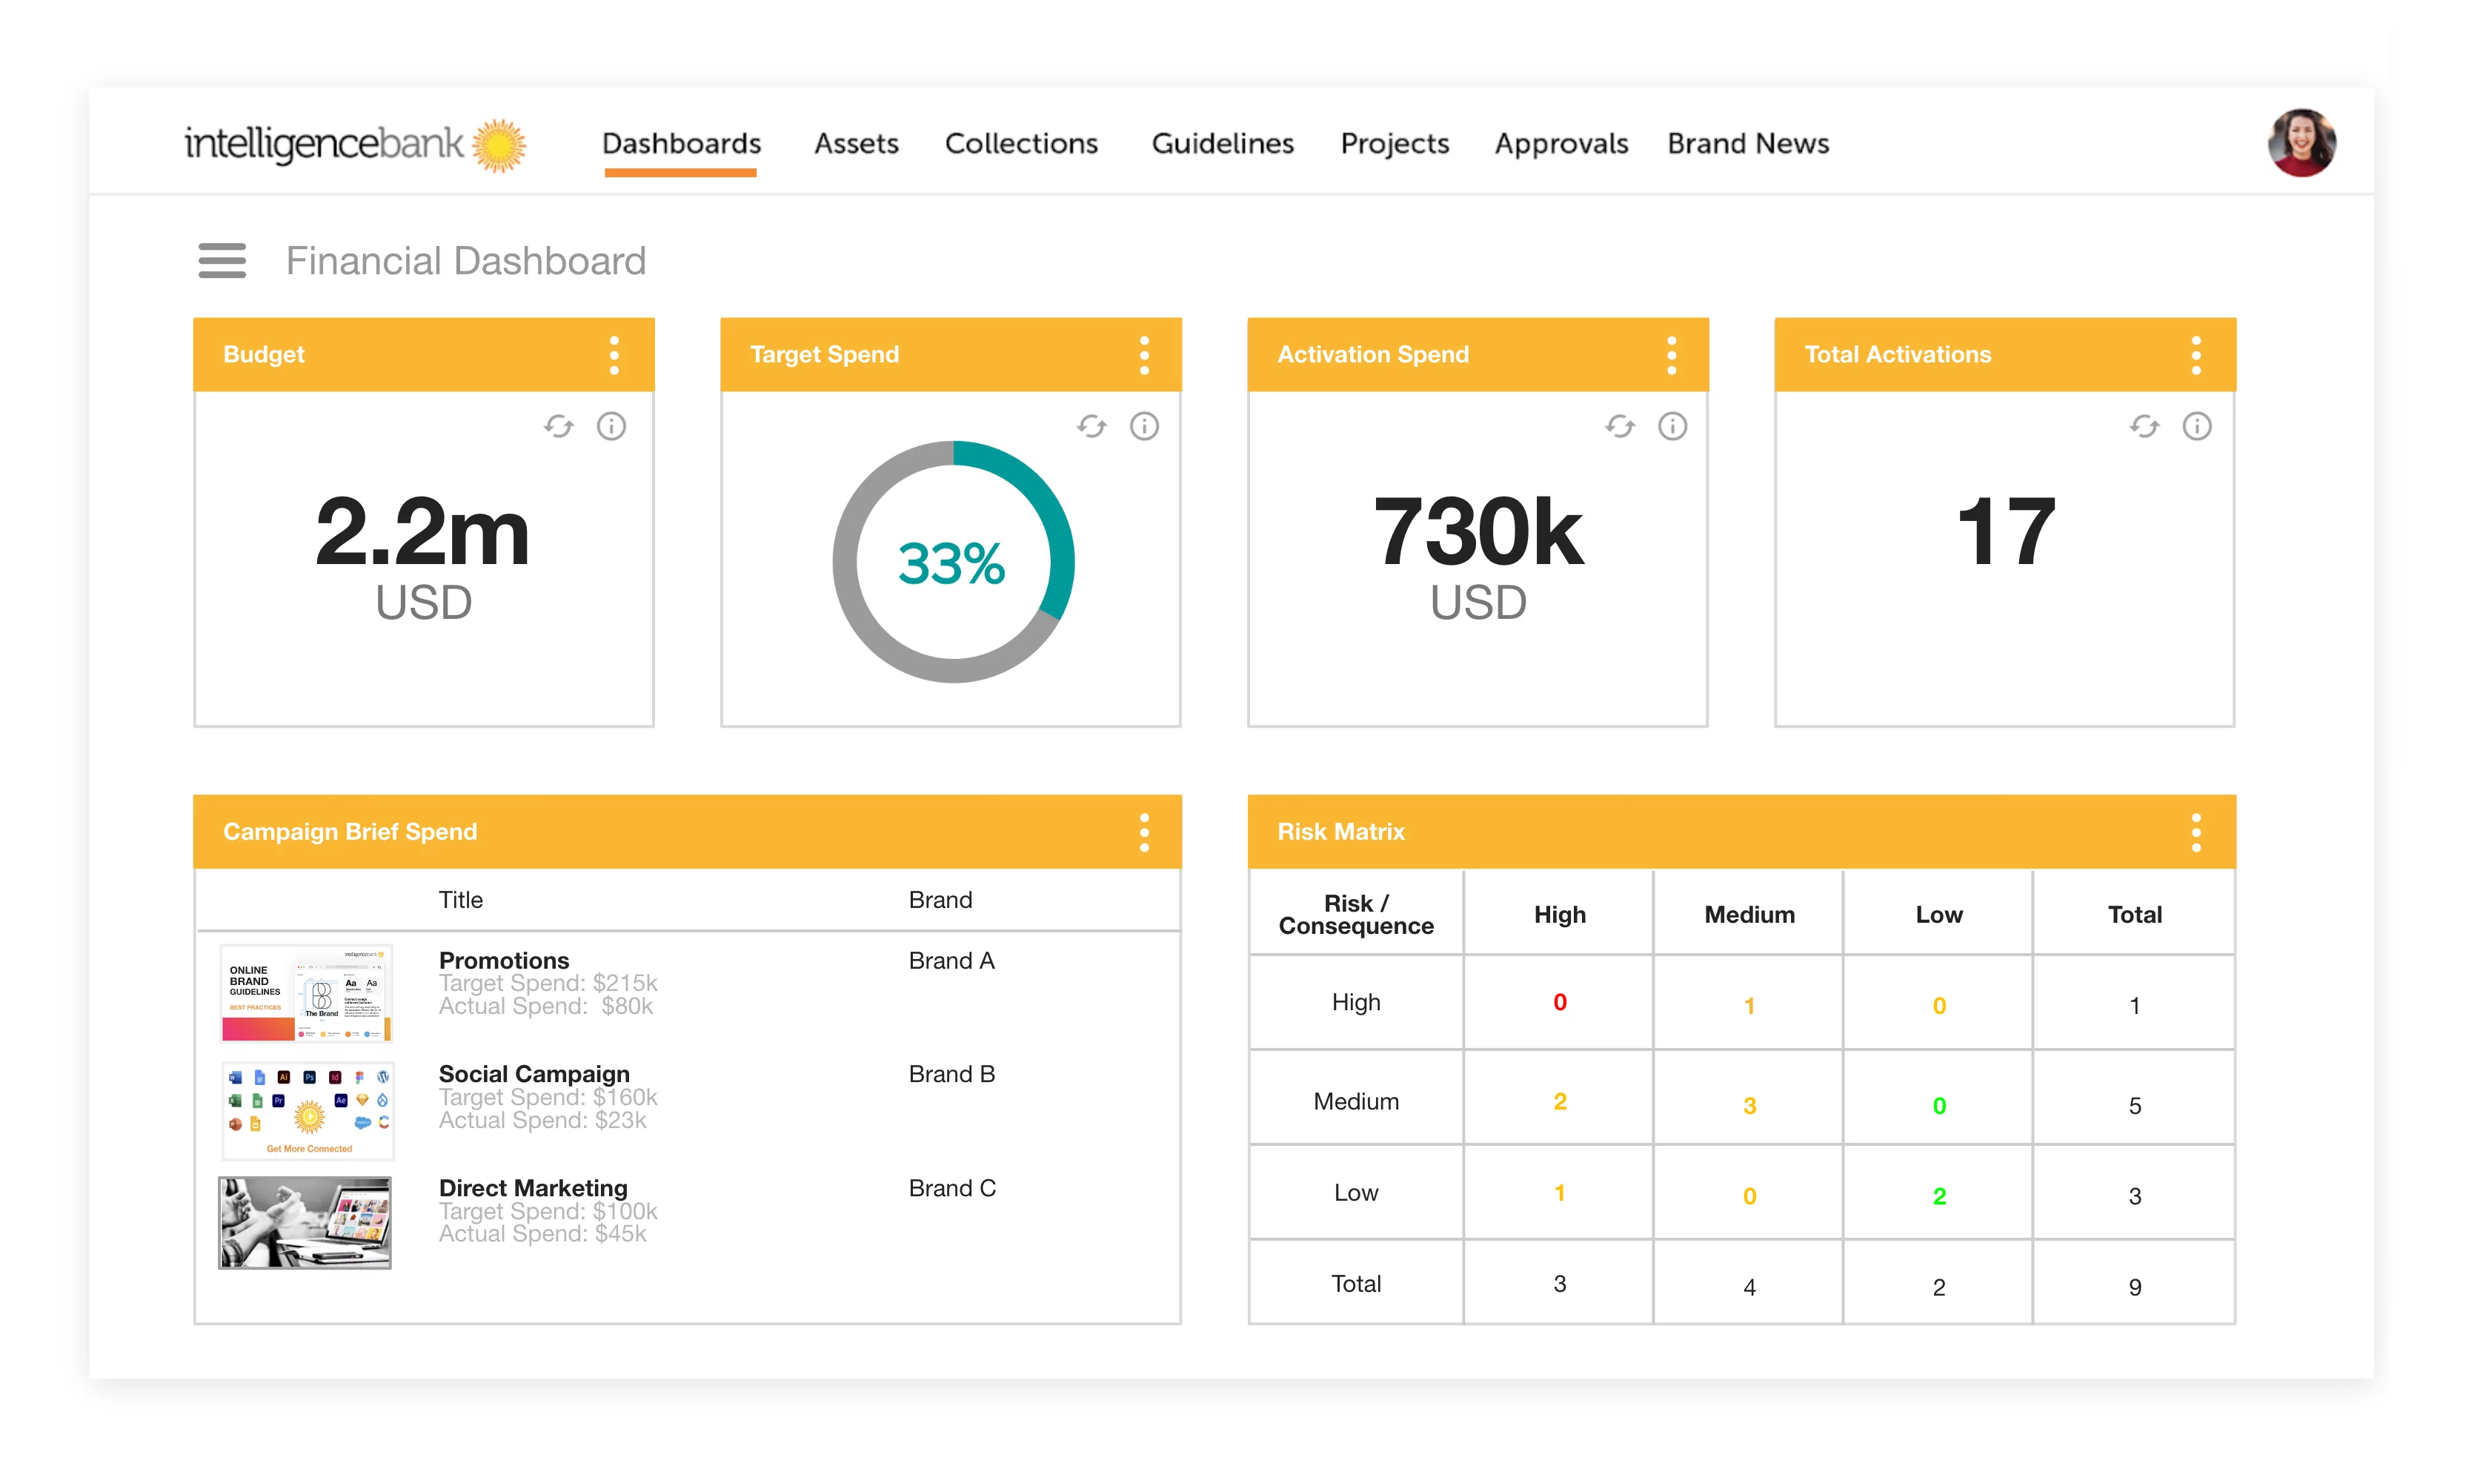Open the Direct Marketing thumbnail image

pos(305,1222)
